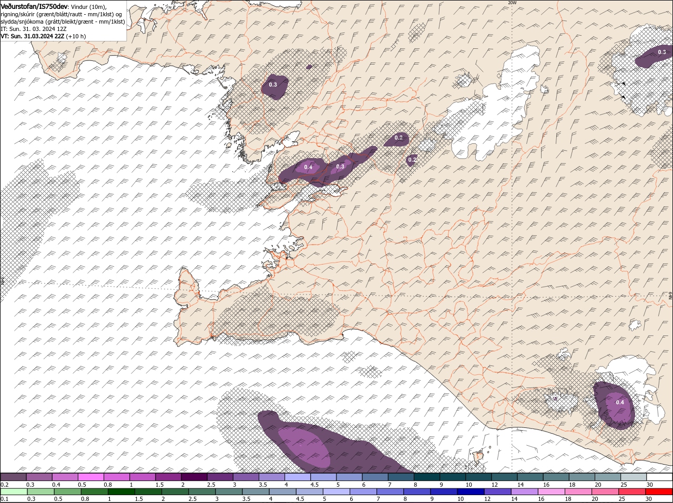This screenshot has width=673, height=503.
Task: Click the 0.4 value in the southeast purple patch
Action: (620, 403)
